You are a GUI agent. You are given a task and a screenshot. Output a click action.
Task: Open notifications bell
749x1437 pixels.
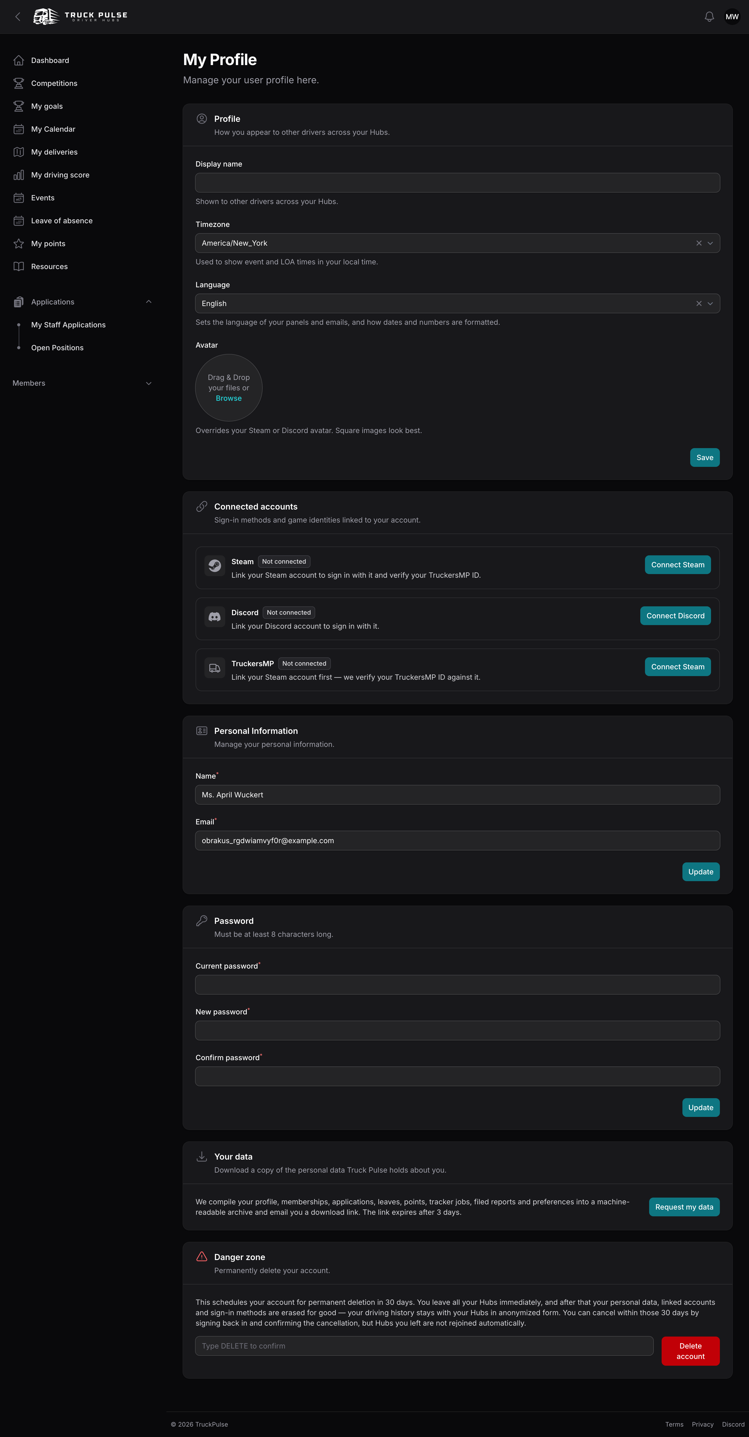click(x=709, y=17)
